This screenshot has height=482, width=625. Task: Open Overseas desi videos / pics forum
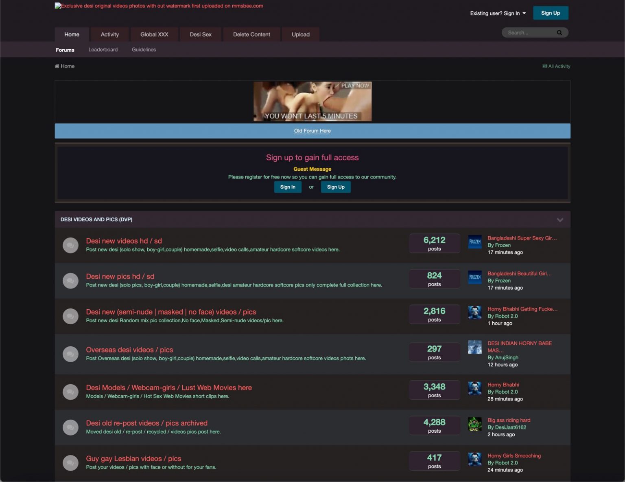click(129, 350)
